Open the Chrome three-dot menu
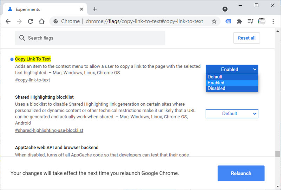 (273, 21)
